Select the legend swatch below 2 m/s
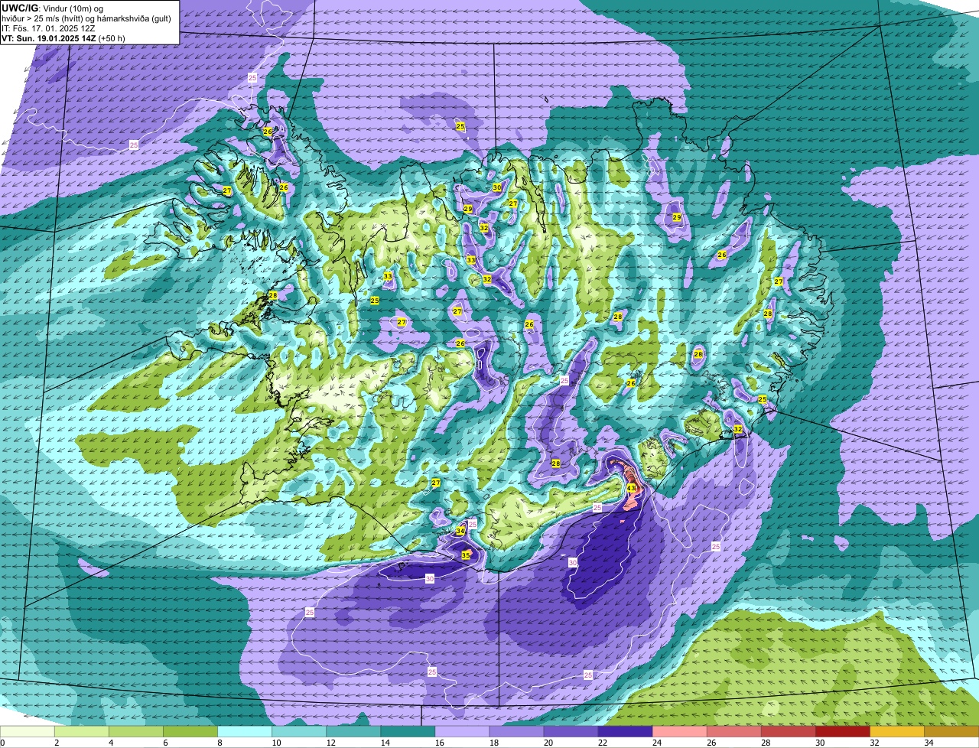Image resolution: width=979 pixels, height=748 pixels. click(x=28, y=731)
